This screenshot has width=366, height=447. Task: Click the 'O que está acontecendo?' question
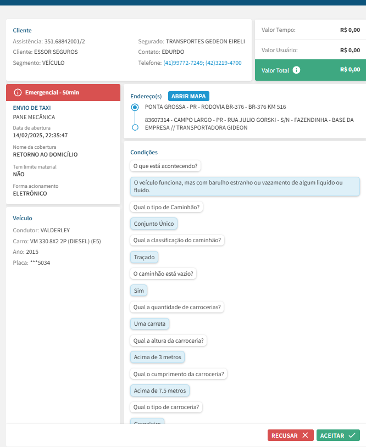click(x=167, y=165)
